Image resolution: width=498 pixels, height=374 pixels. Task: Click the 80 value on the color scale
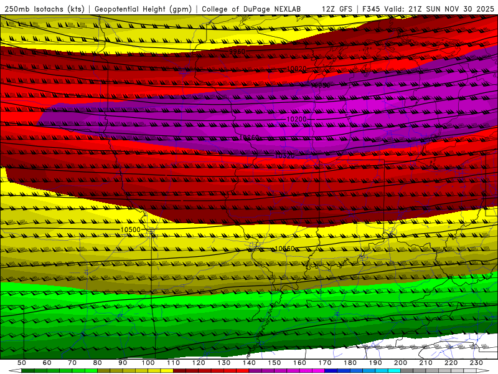98,363
